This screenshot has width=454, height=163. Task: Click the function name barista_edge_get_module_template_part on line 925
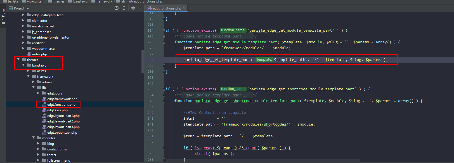(236, 42)
